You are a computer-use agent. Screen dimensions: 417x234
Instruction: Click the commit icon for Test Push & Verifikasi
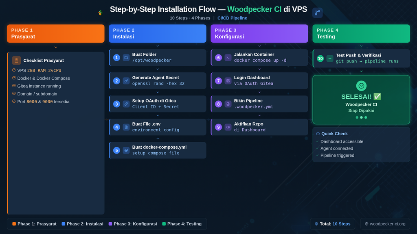(330, 58)
